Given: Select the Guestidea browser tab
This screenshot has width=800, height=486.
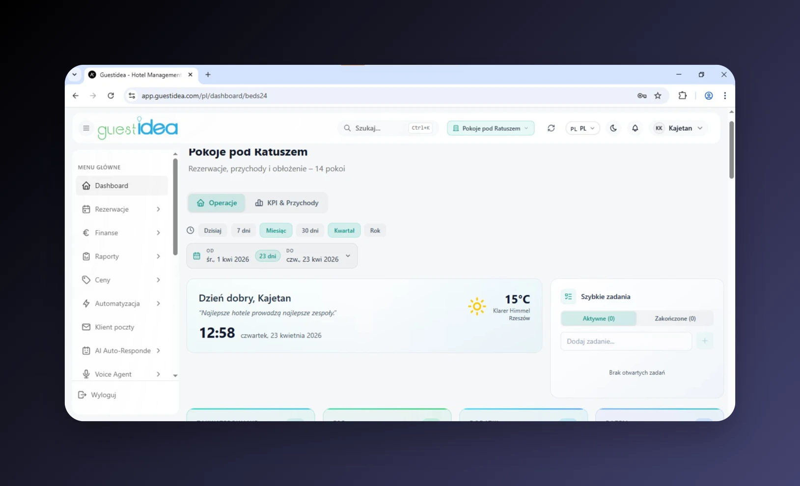Looking at the screenshot, I should (140, 75).
